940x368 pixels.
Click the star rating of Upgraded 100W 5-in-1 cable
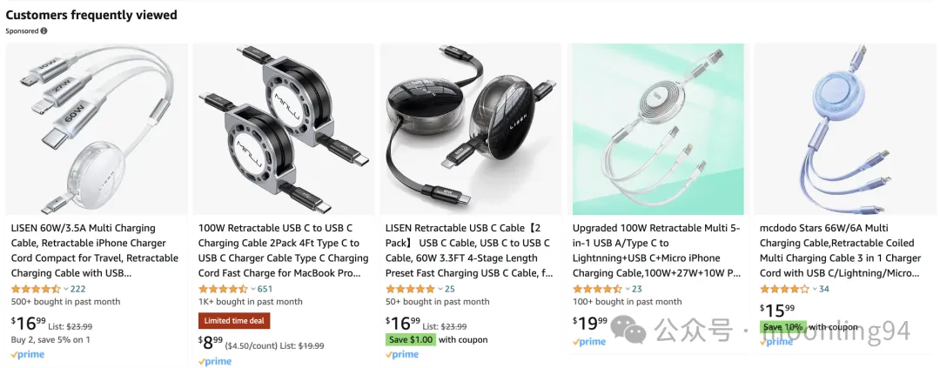(598, 289)
